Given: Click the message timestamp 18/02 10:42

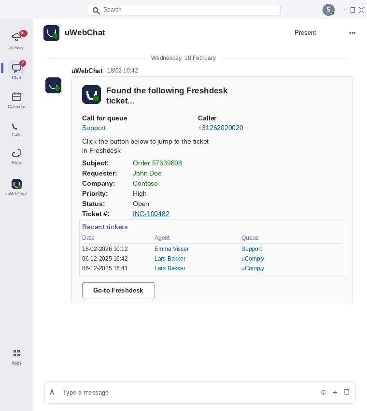Looking at the screenshot, I should [123, 71].
